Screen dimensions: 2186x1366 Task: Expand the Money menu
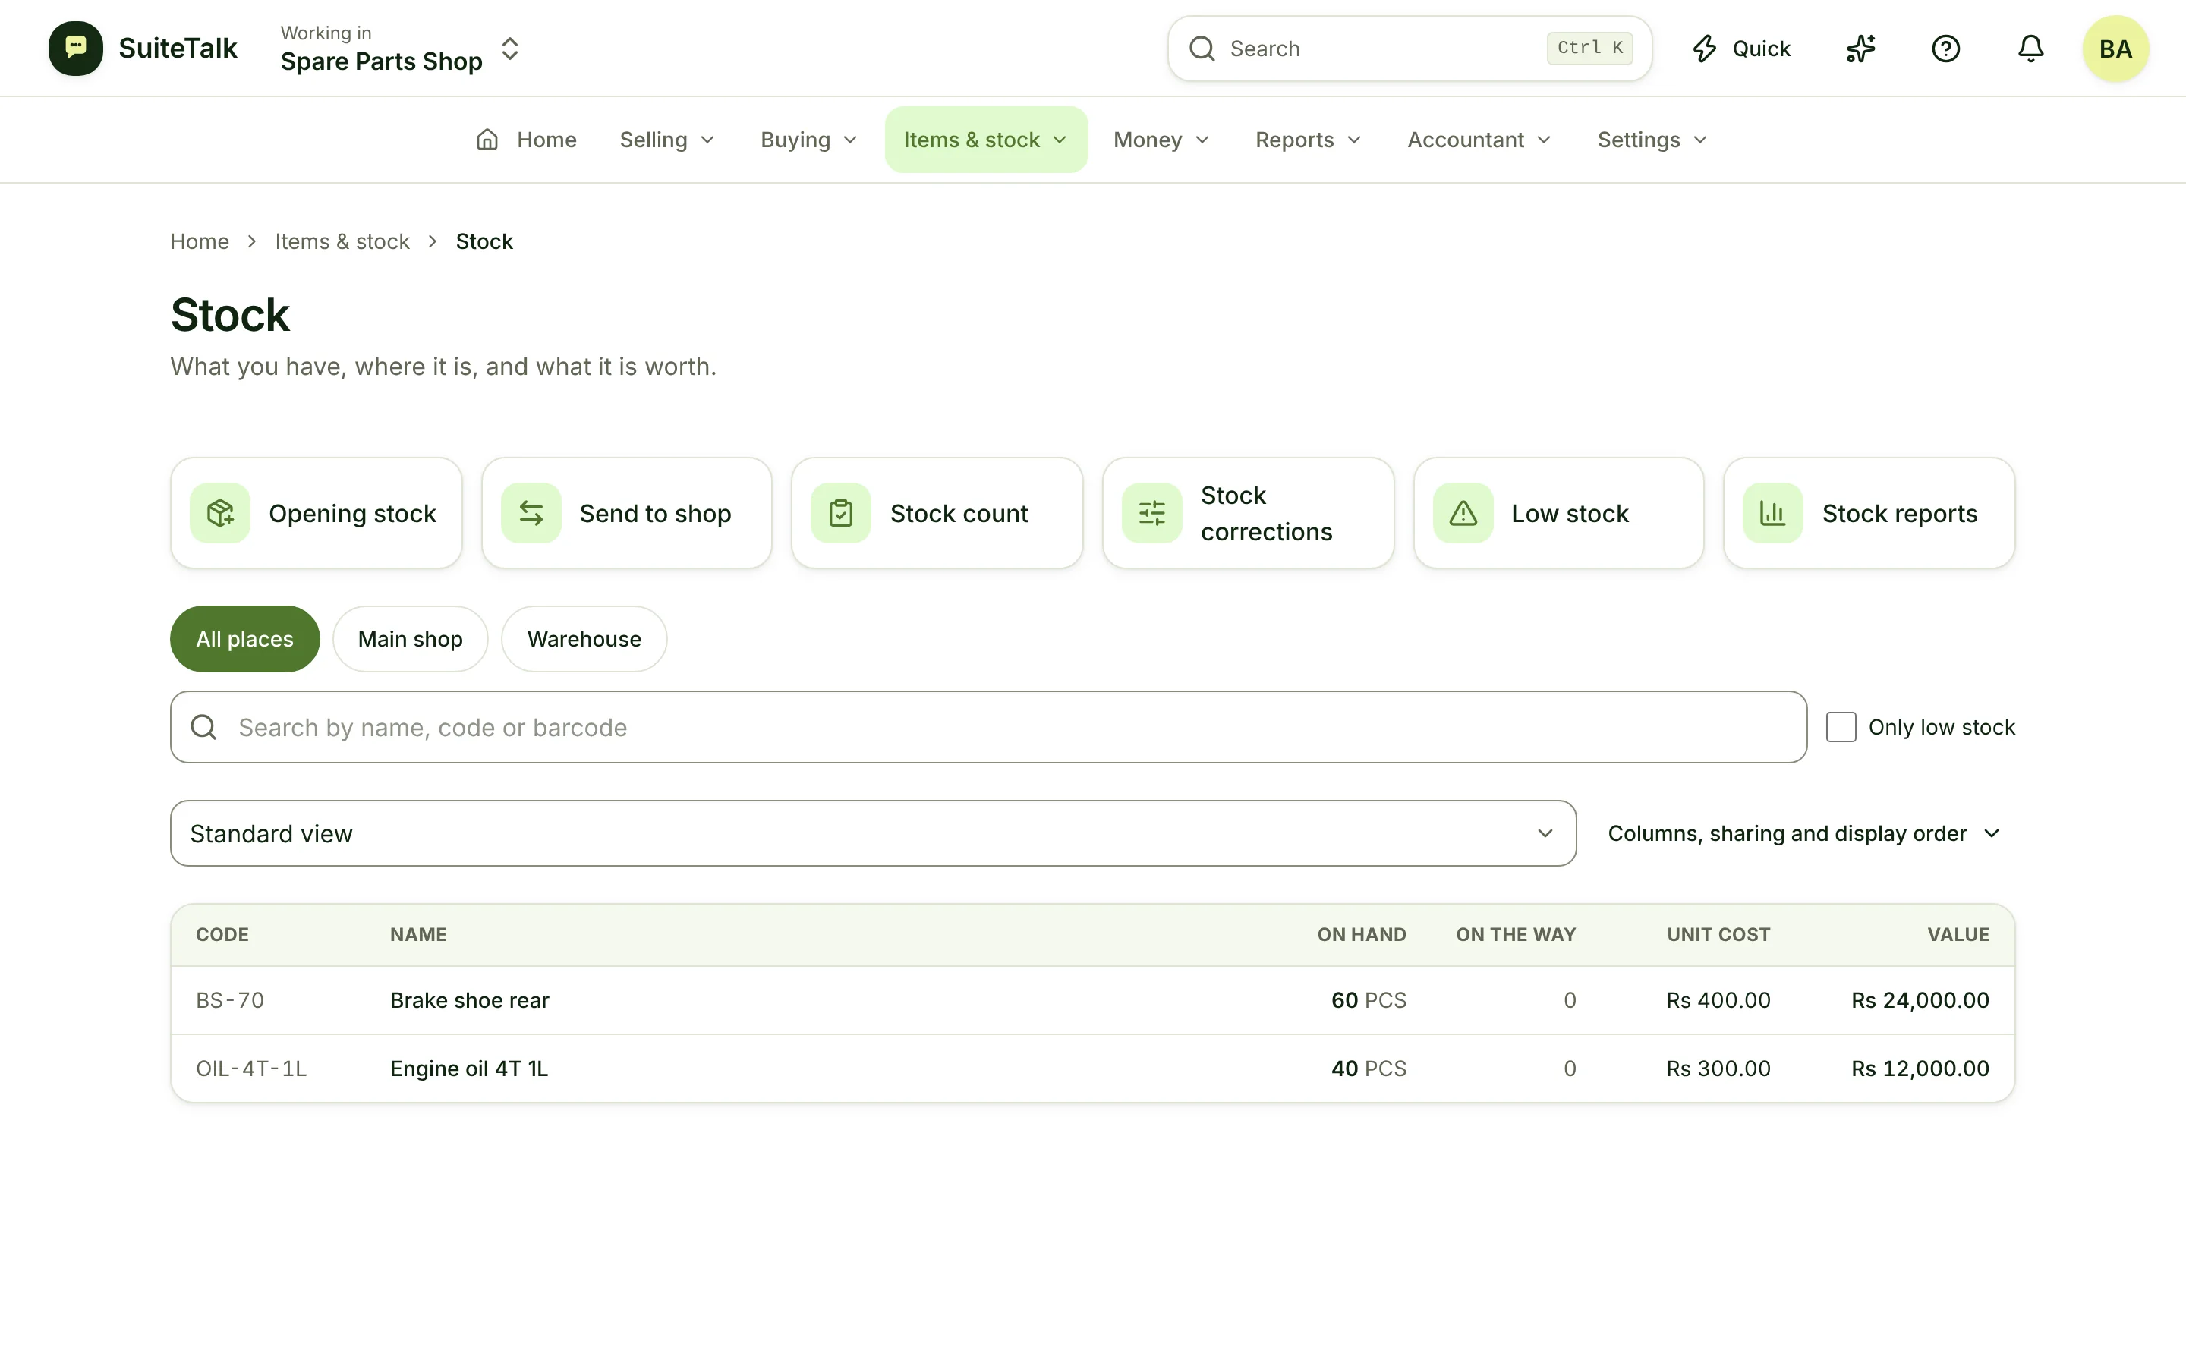click(x=1161, y=140)
